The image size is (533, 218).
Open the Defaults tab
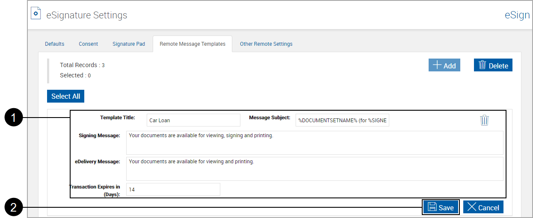(x=54, y=44)
